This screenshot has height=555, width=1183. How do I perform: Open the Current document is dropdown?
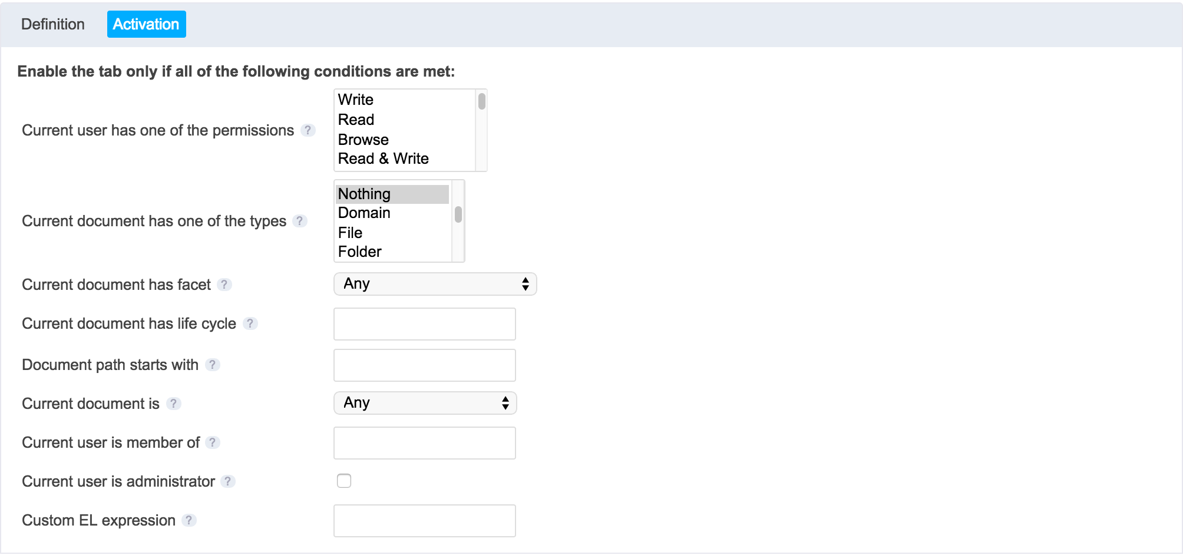tap(425, 403)
